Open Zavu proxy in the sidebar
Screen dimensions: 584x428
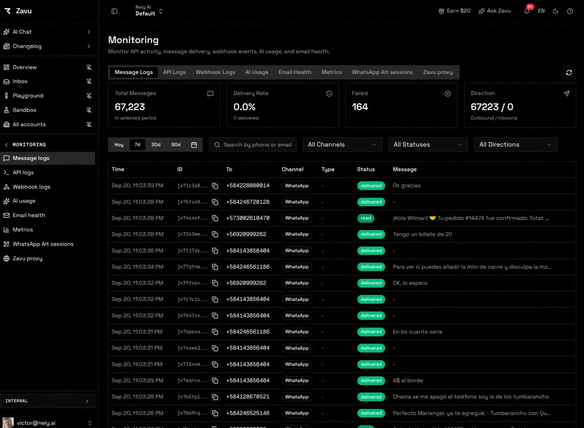click(x=48, y=258)
